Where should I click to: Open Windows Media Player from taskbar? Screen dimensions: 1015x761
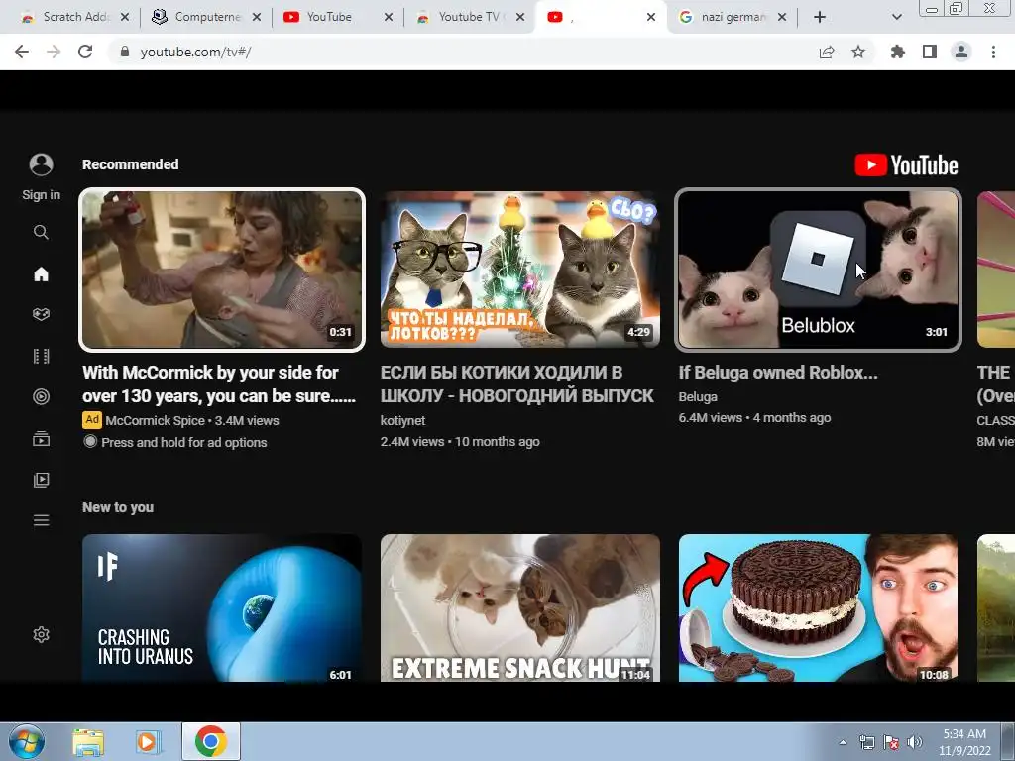pyautogui.click(x=148, y=741)
